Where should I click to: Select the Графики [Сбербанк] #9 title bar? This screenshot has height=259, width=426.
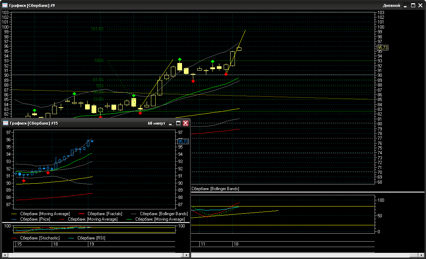coord(213,5)
